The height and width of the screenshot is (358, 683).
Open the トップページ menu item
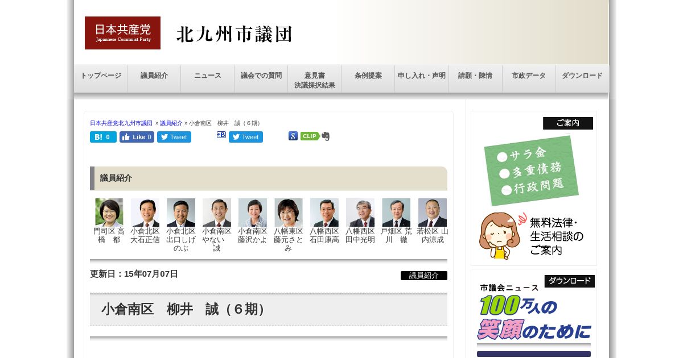click(x=101, y=78)
